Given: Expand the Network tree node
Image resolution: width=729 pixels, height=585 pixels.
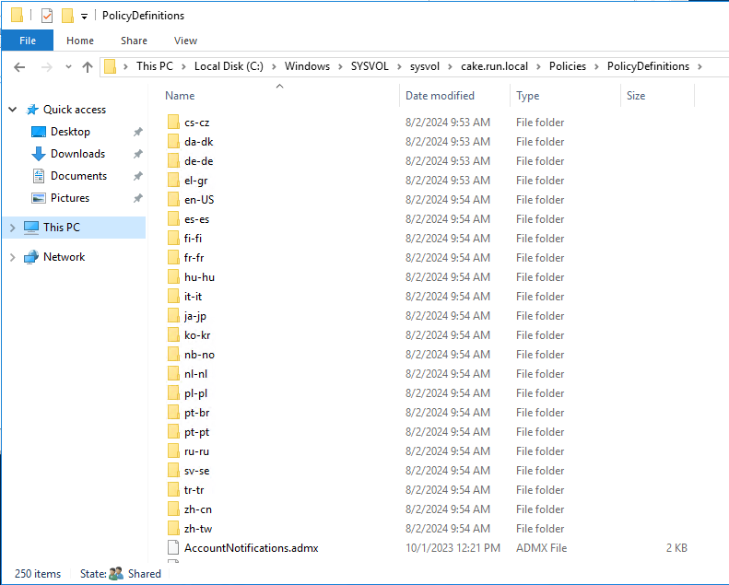Looking at the screenshot, I should click(13, 257).
